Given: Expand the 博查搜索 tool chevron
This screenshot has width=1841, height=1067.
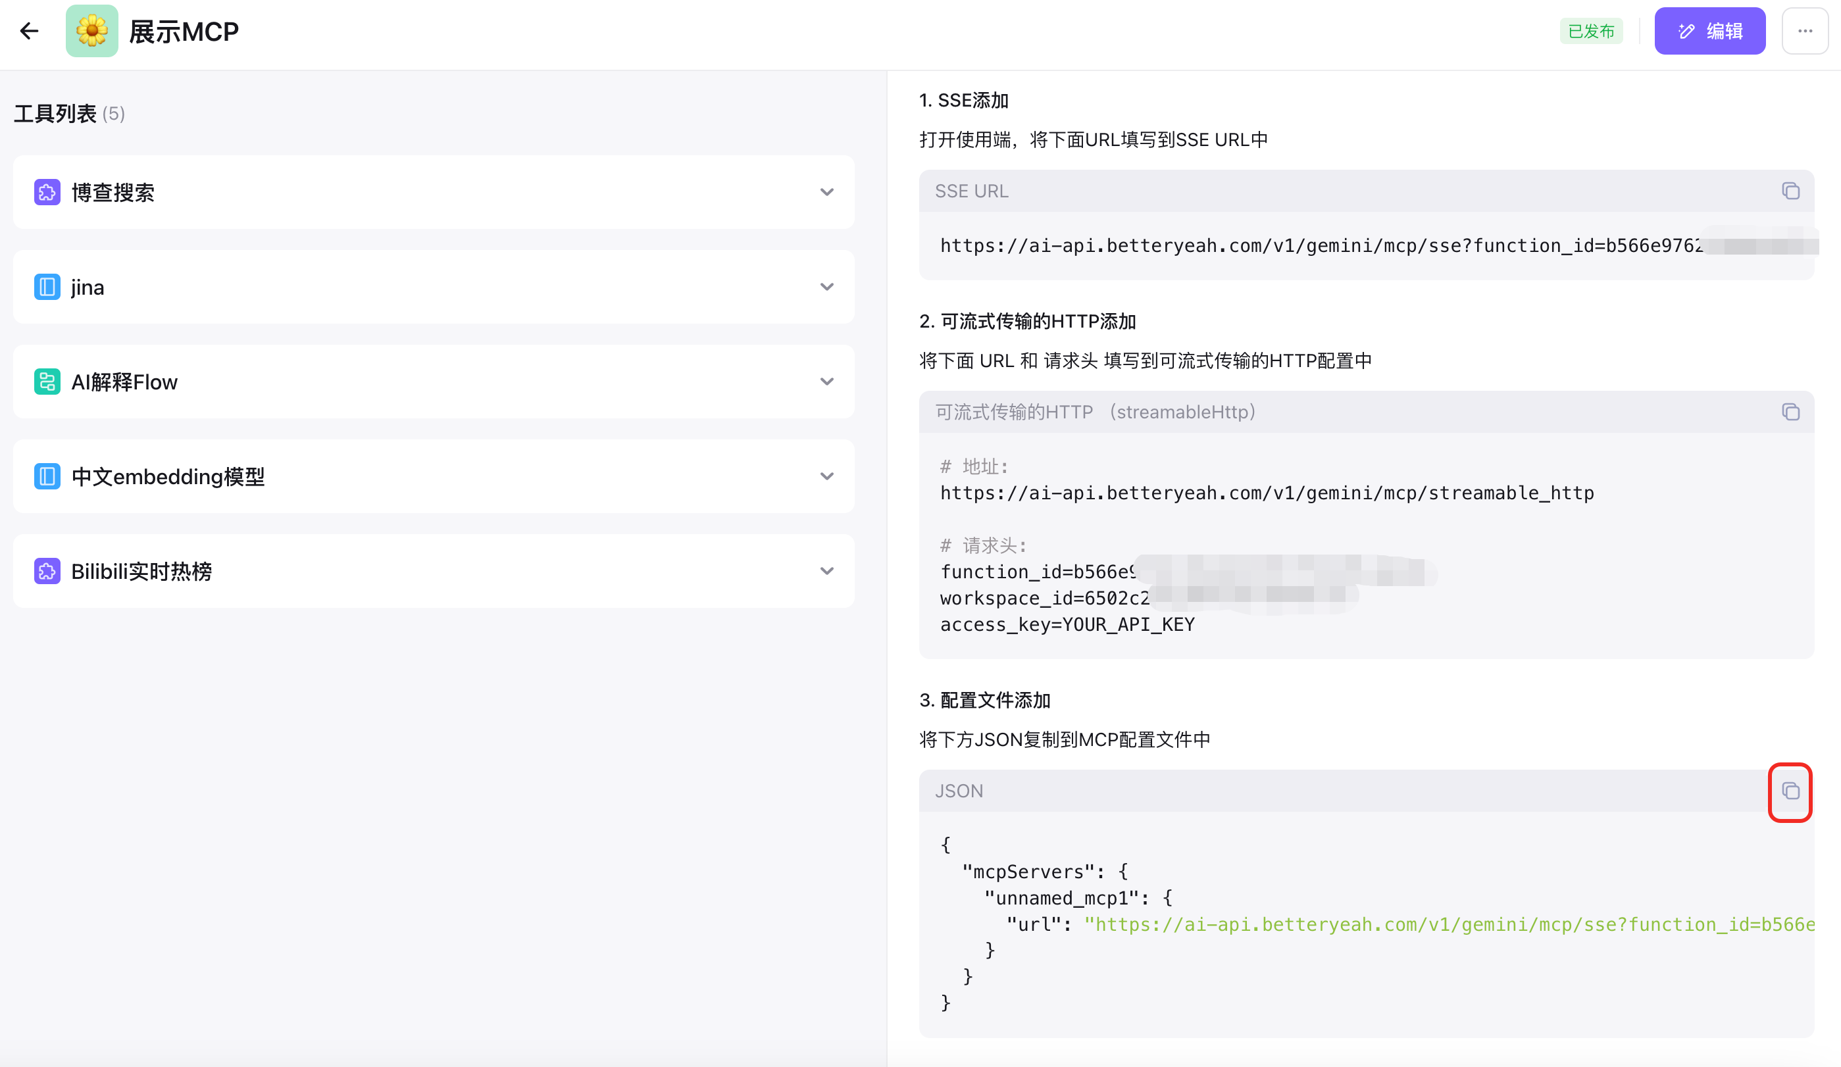Looking at the screenshot, I should [826, 192].
